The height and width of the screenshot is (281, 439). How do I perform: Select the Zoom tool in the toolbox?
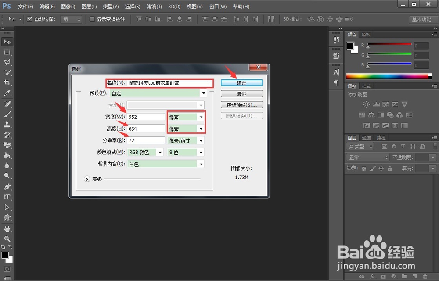pyautogui.click(x=7, y=239)
